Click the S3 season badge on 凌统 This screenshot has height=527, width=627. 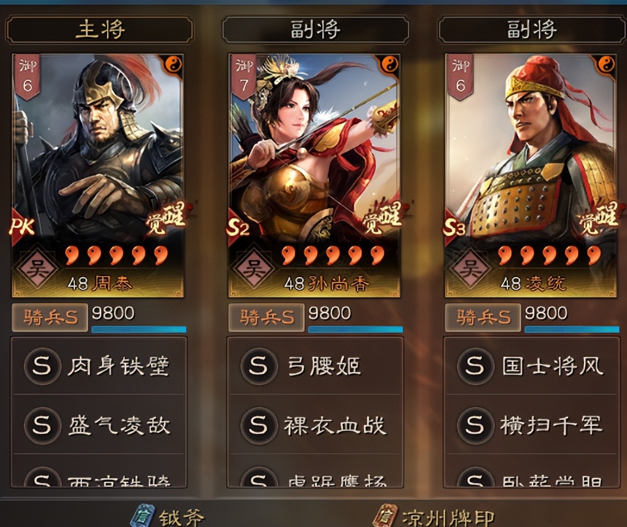[454, 227]
